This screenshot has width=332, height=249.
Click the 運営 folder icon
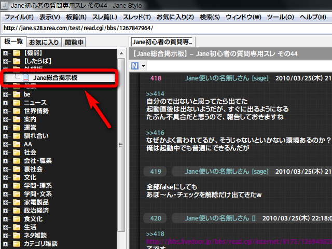coord(17,128)
